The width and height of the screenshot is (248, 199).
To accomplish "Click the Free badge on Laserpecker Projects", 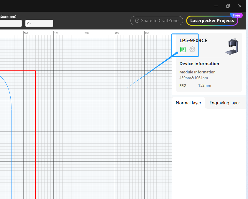I will [236, 15].
